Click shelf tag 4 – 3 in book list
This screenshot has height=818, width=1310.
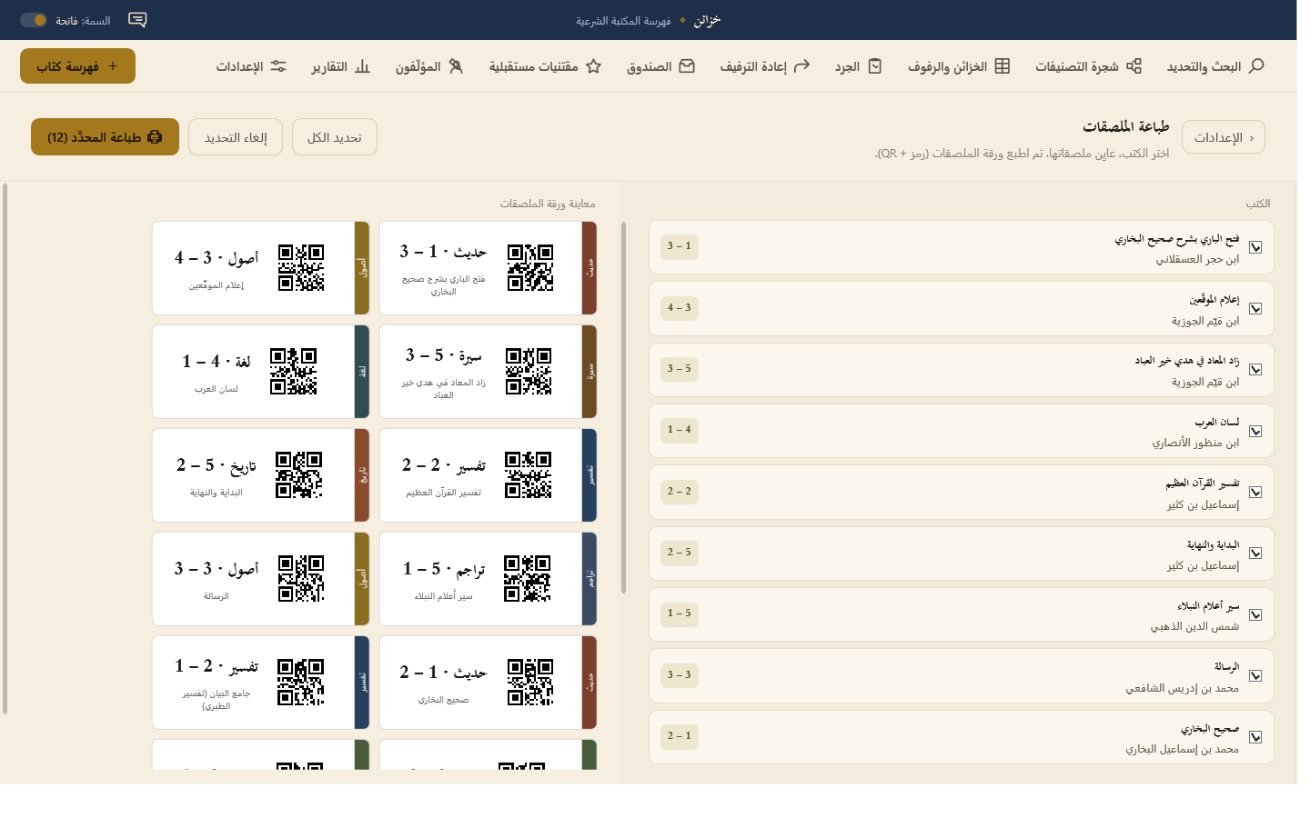pyautogui.click(x=680, y=308)
